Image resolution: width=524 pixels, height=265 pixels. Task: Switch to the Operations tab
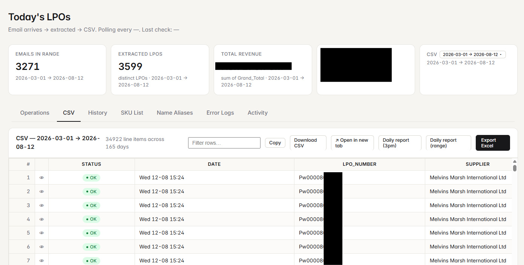pos(35,113)
